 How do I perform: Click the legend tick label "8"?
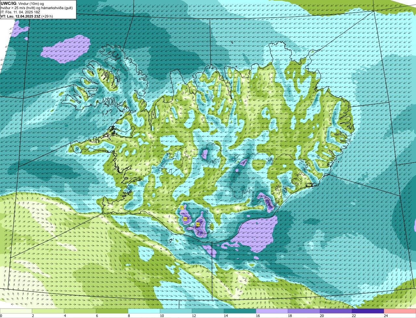coord(129,316)
